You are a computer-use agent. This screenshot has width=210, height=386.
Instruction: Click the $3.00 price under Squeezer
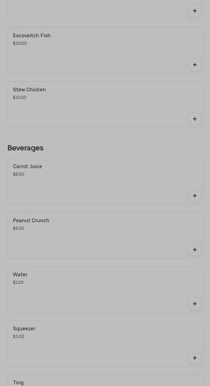pos(19,337)
